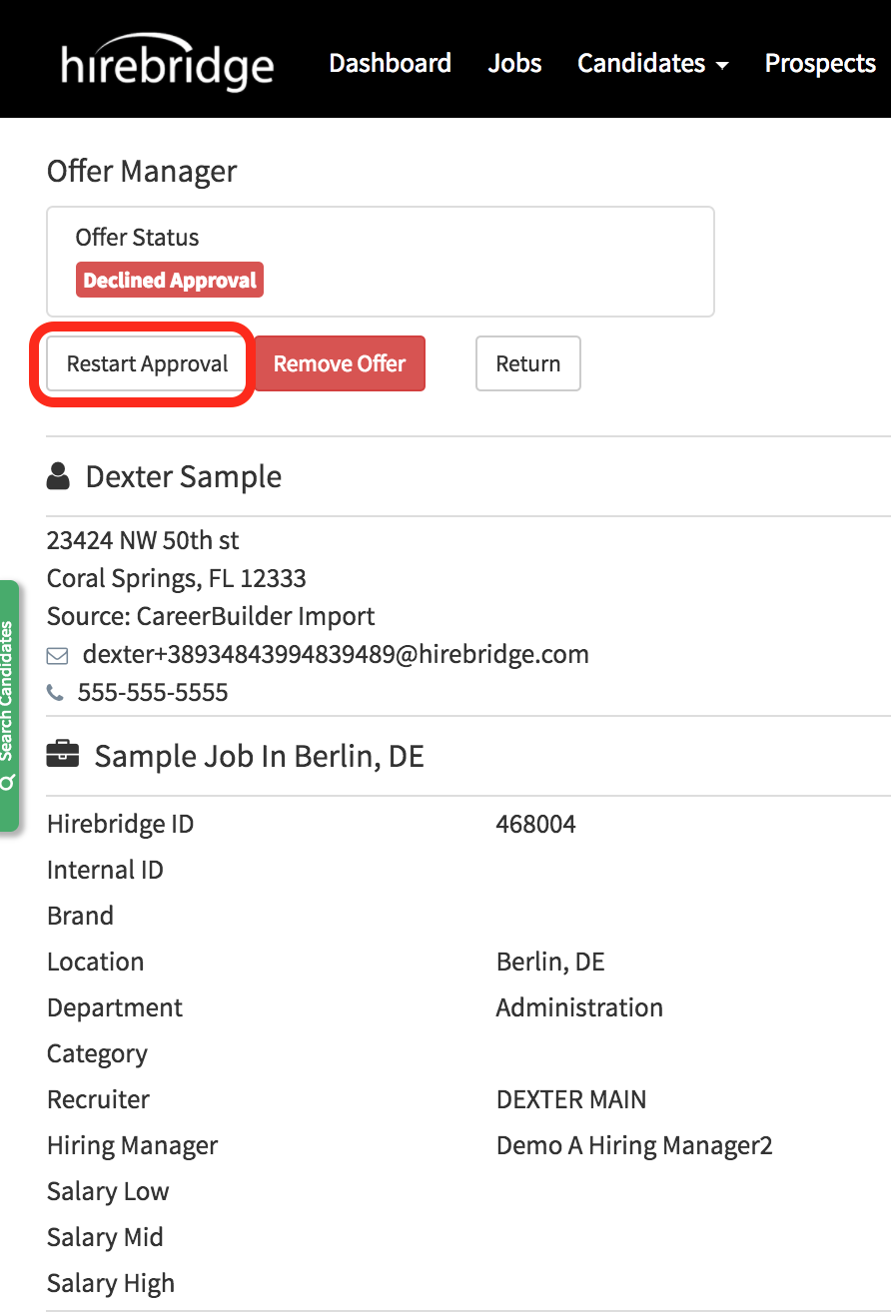
Task: Click the Return button
Action: 527,363
